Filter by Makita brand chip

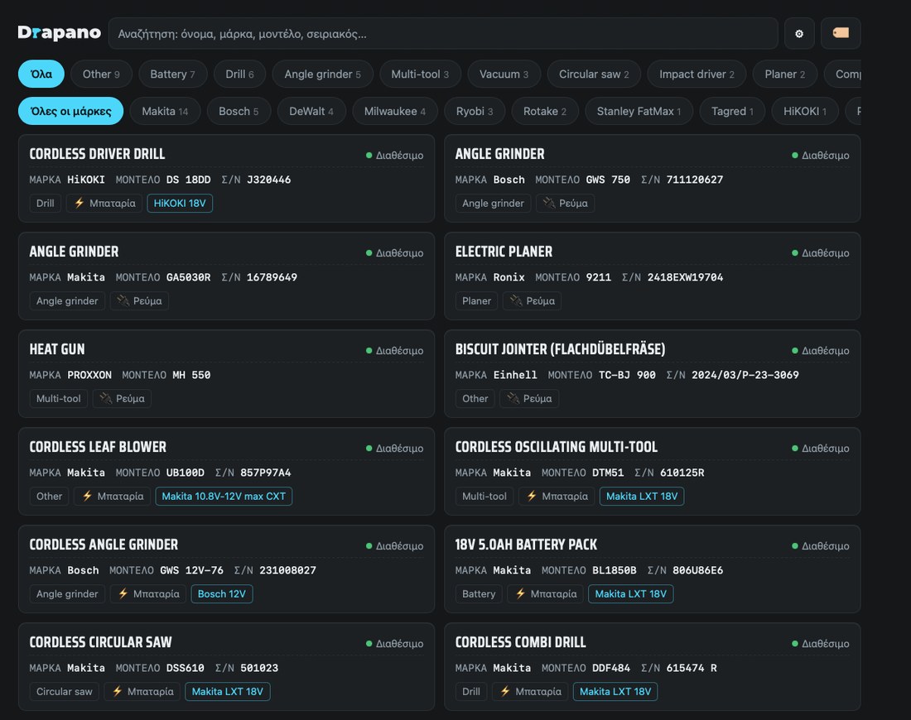pyautogui.click(x=165, y=111)
